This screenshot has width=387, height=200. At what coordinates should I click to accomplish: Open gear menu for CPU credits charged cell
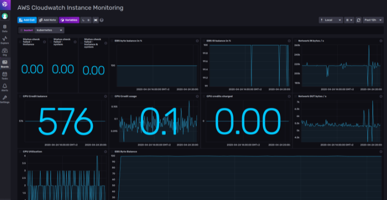[x=289, y=96]
